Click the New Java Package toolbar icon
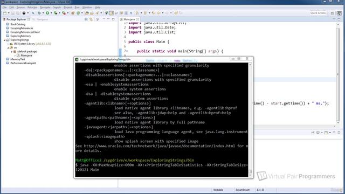The width and height of the screenshot is (345, 194). click(73, 13)
